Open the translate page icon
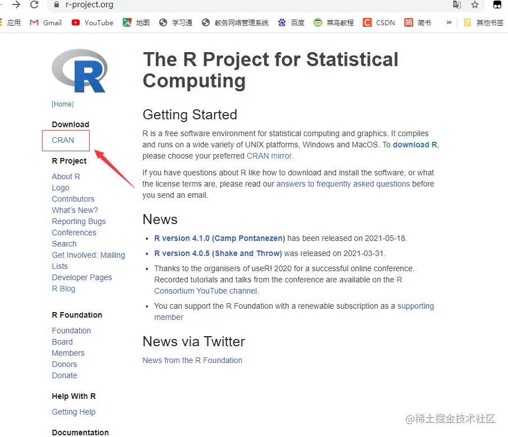The width and height of the screenshot is (508, 437). point(457,4)
